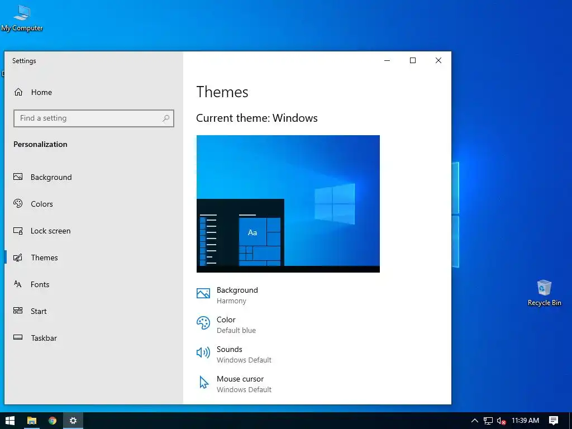Select the My Computer desktop icon

tap(22, 18)
